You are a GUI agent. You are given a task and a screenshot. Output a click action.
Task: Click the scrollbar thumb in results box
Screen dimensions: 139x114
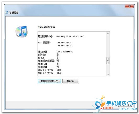click(108, 61)
